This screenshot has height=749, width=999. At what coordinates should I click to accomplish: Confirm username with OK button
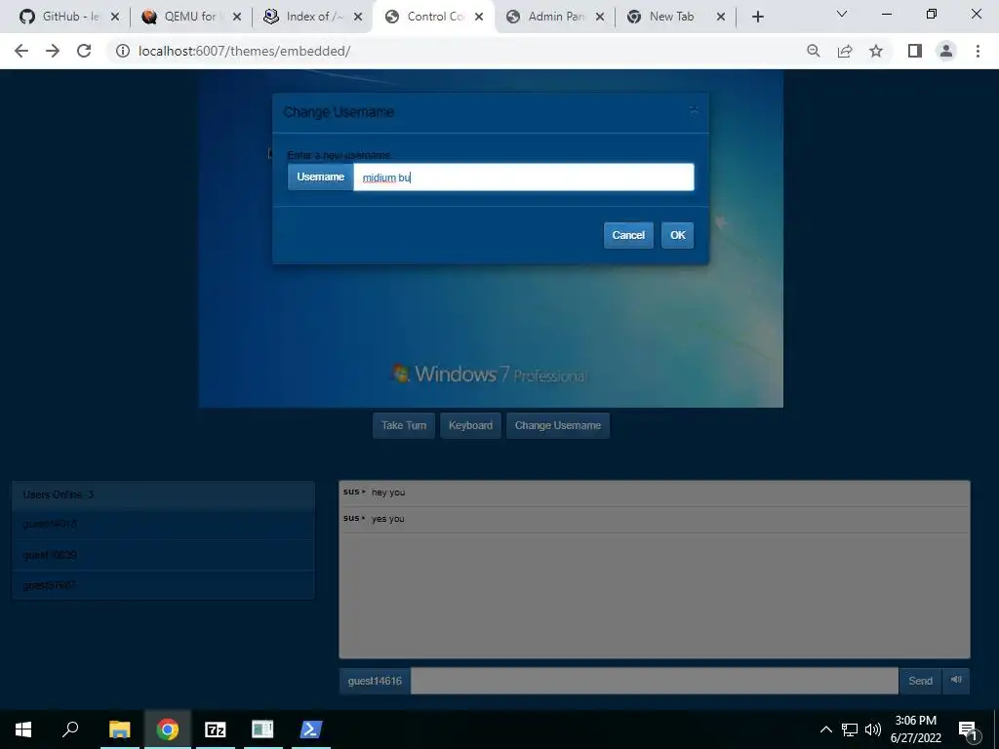[x=677, y=235]
